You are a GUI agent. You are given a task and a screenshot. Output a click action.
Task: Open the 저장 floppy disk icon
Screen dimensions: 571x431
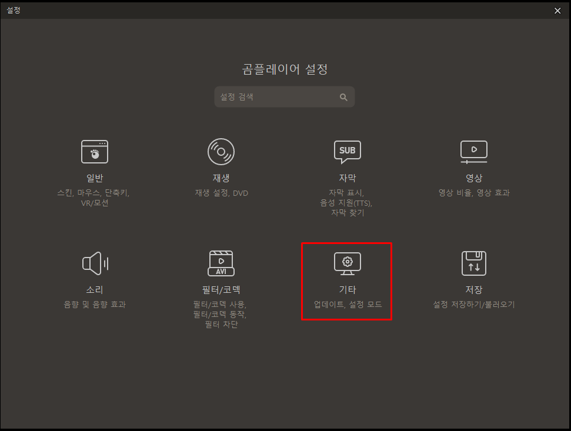coord(474,263)
